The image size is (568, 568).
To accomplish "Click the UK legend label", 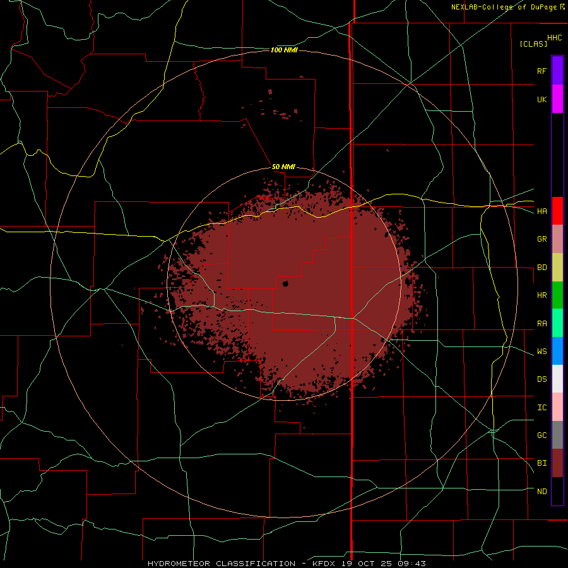I will pyautogui.click(x=541, y=100).
